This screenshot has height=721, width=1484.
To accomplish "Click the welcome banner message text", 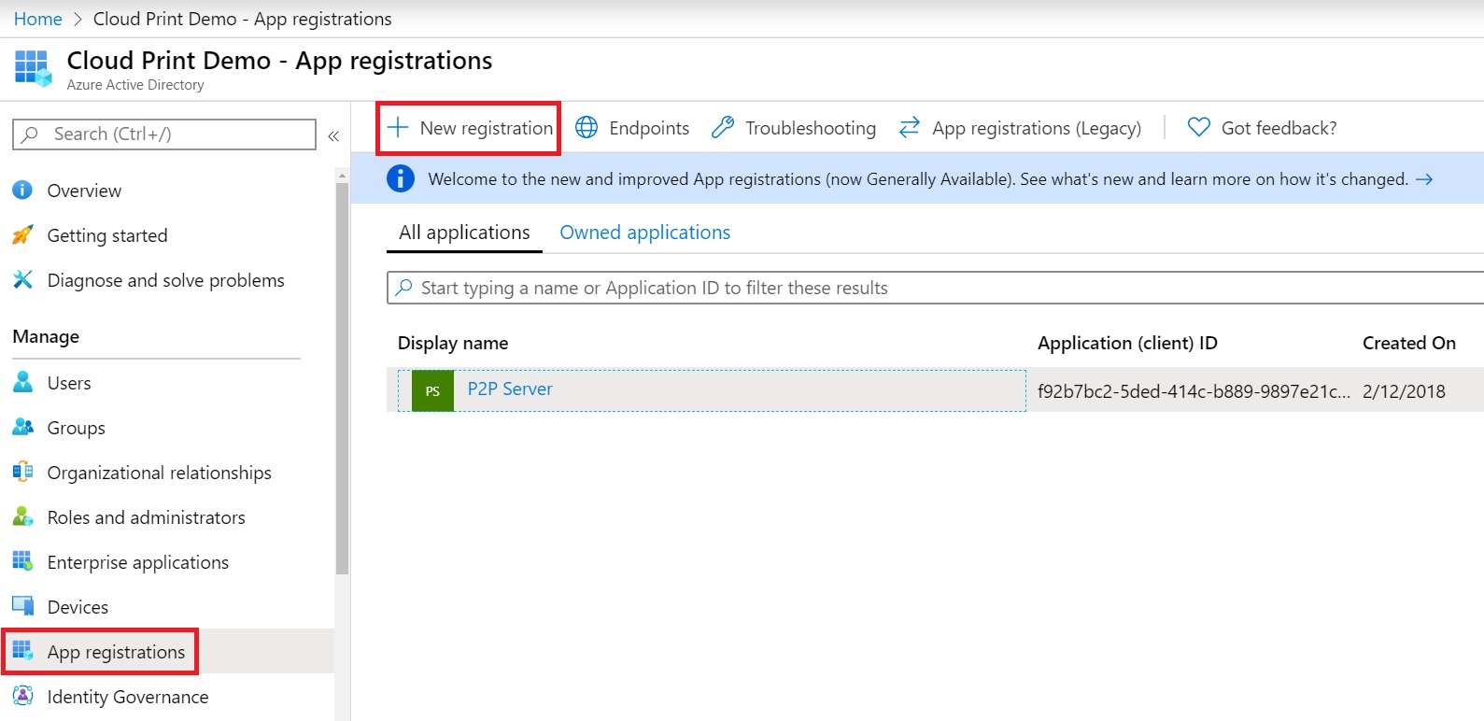I will tap(918, 179).
